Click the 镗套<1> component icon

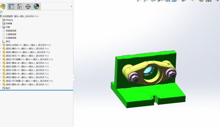point(4,67)
